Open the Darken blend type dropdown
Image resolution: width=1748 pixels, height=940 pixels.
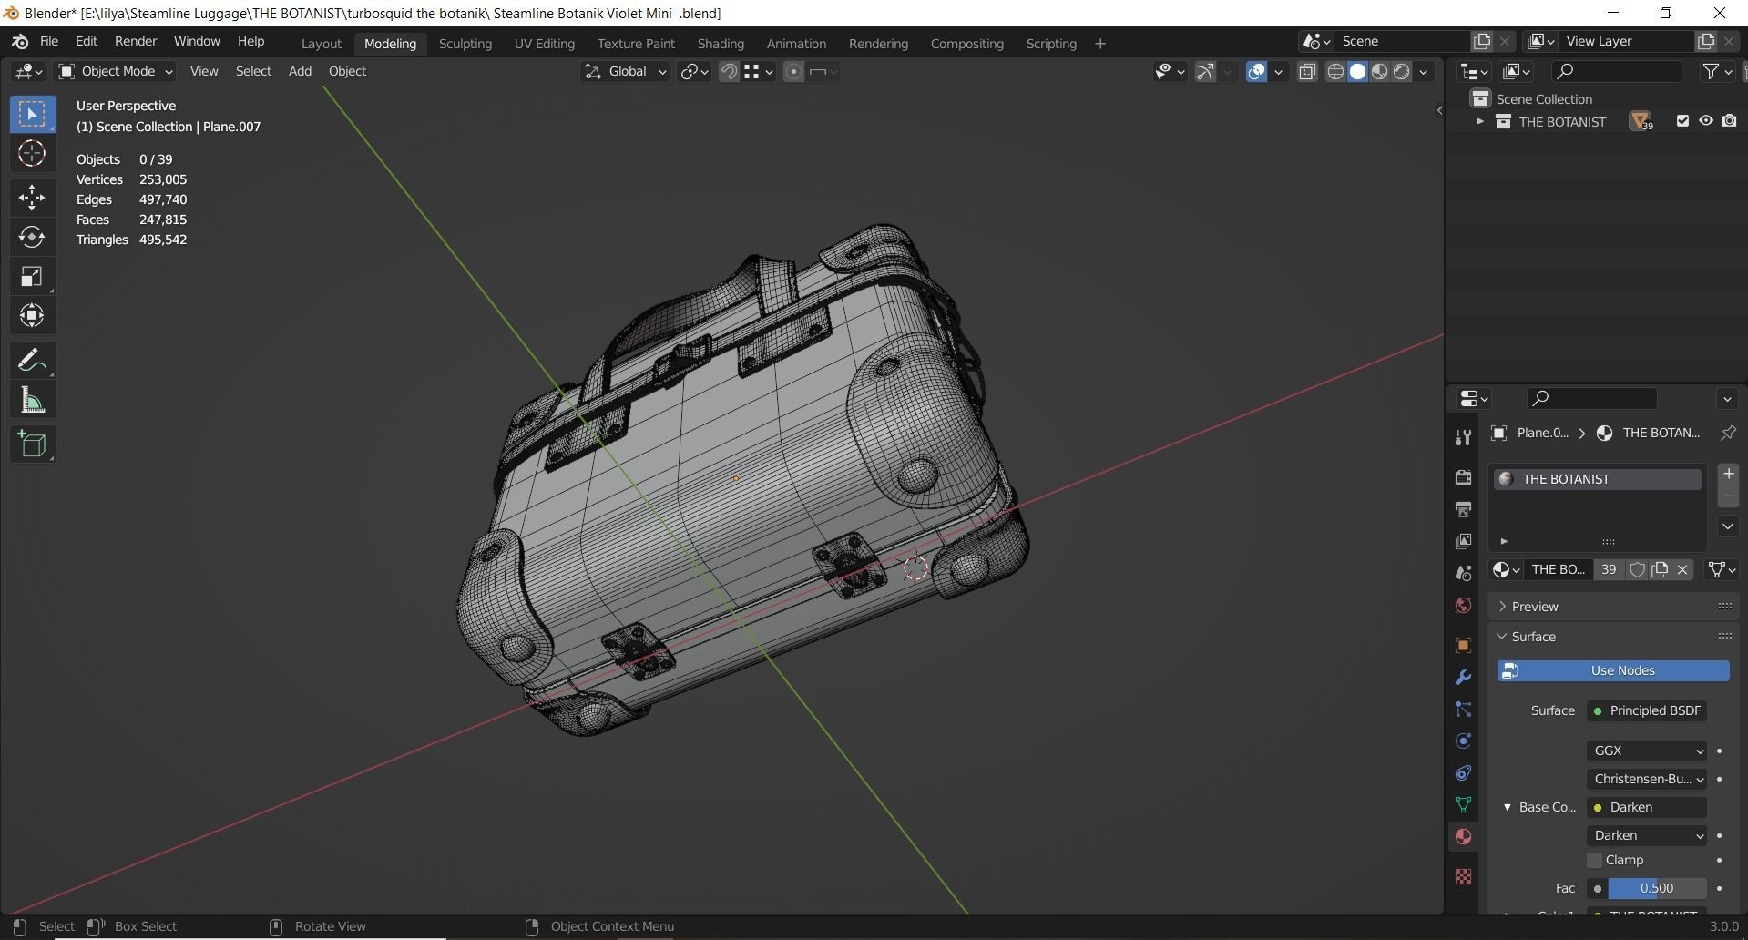(1647, 835)
